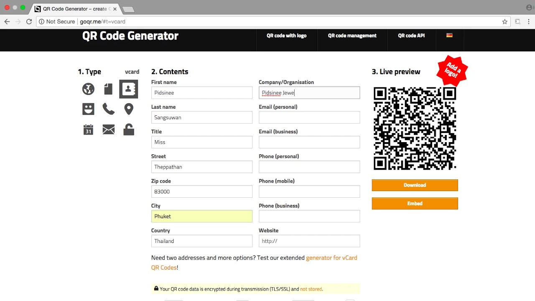Click the '3. Live preview' heading
The height and width of the screenshot is (301, 535).
(396, 72)
